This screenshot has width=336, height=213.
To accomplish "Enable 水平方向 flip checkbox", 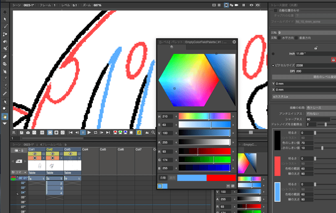I will 279,38.
